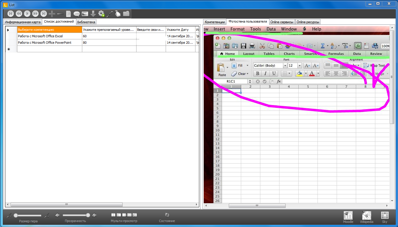Open the folder icon in List toolbar
This screenshot has width=398, height=227.
pos(126,14)
